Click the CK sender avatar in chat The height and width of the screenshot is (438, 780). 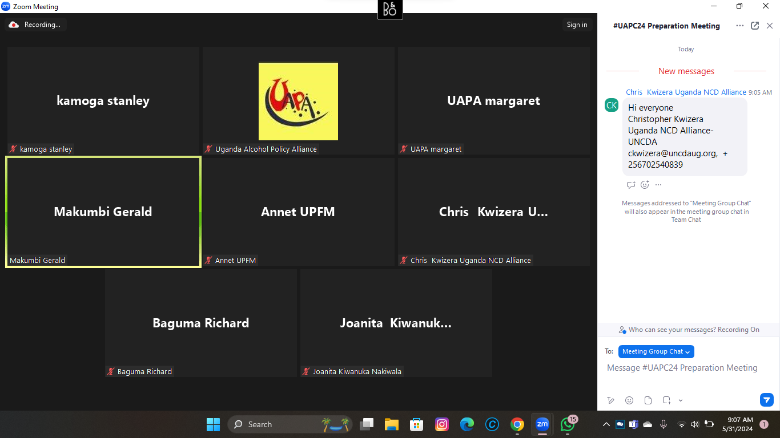(612, 105)
